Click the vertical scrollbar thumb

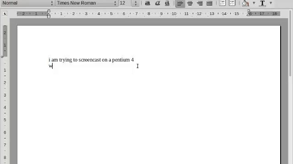tap(290, 43)
